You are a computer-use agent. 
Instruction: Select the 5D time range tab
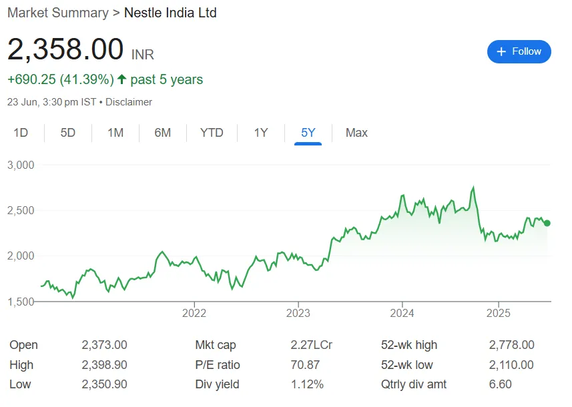(x=68, y=132)
